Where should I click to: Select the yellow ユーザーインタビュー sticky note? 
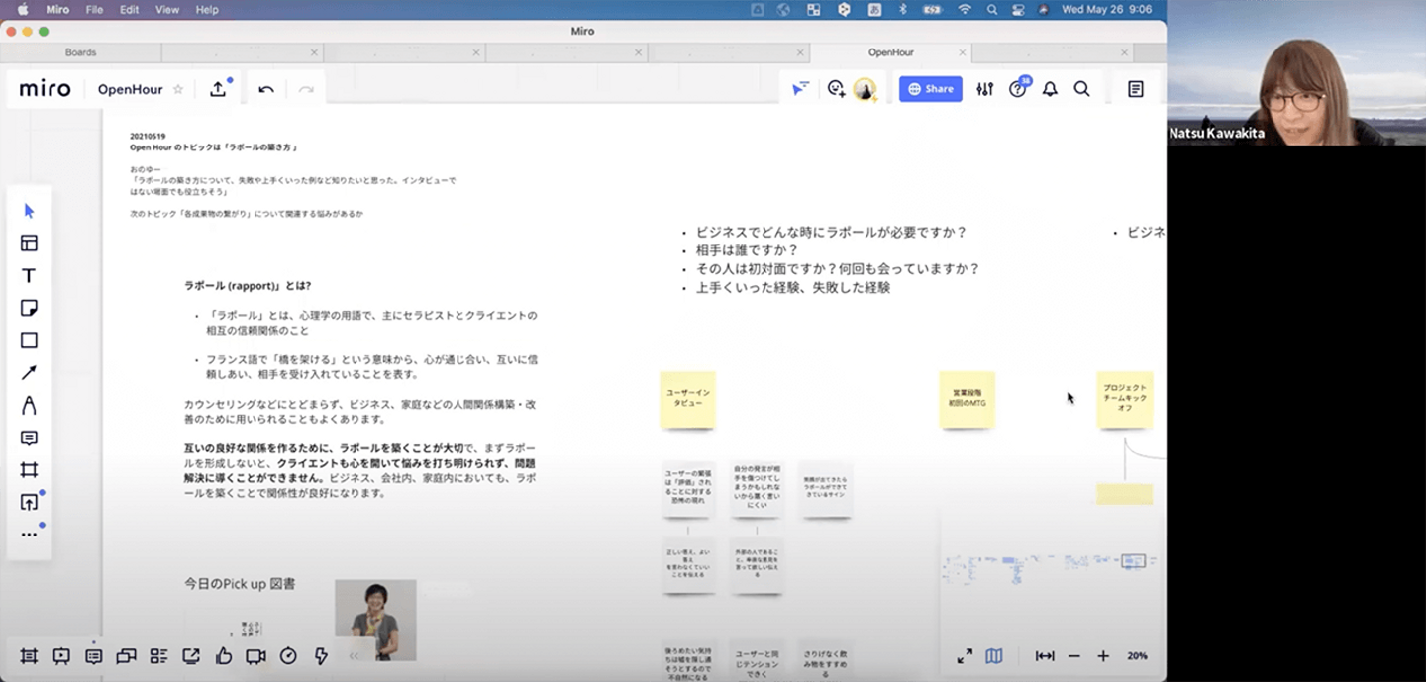click(687, 399)
